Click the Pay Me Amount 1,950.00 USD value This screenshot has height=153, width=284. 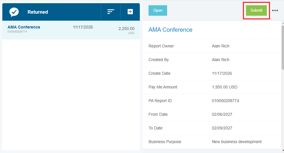[x=225, y=87]
